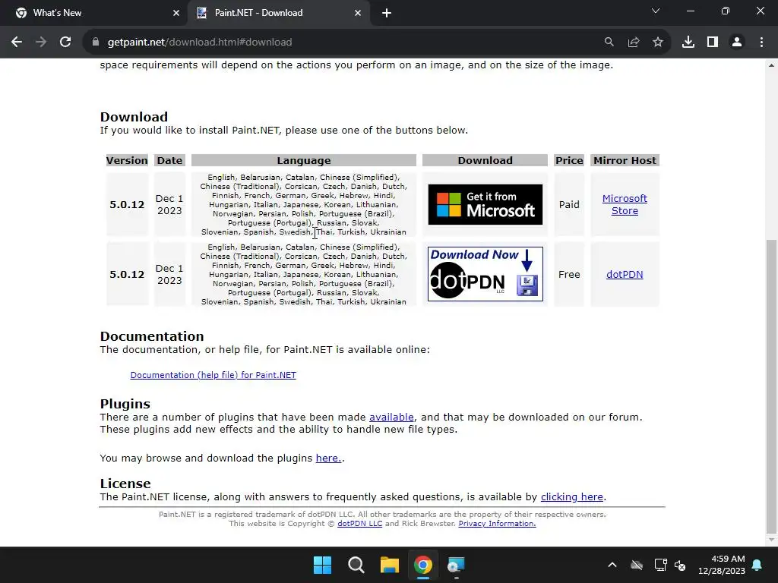Click the Download Now dotPDN button

tap(485, 274)
